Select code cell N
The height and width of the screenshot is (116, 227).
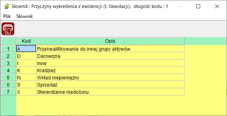coord(26,77)
